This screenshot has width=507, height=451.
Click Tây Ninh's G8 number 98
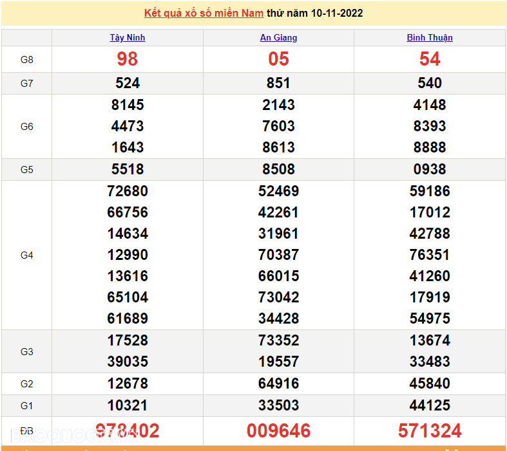click(128, 59)
